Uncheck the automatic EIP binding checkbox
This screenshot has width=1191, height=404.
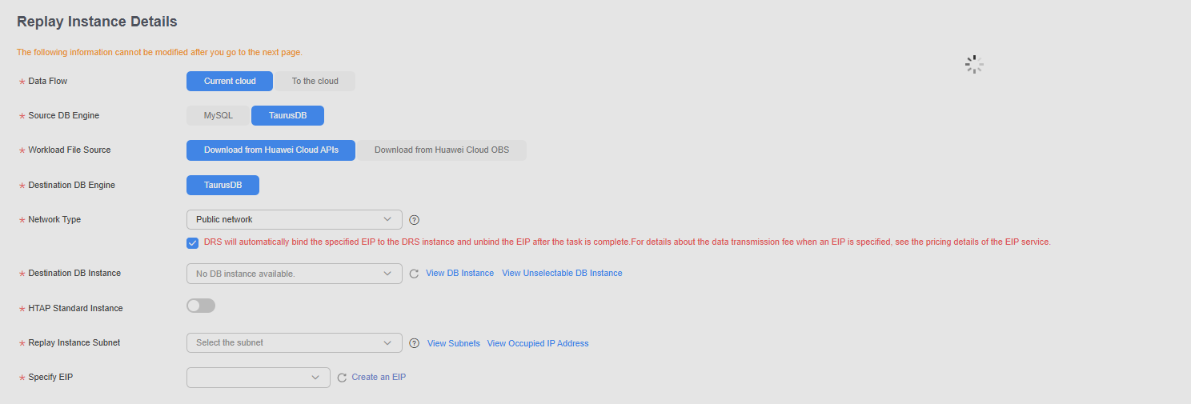click(192, 242)
